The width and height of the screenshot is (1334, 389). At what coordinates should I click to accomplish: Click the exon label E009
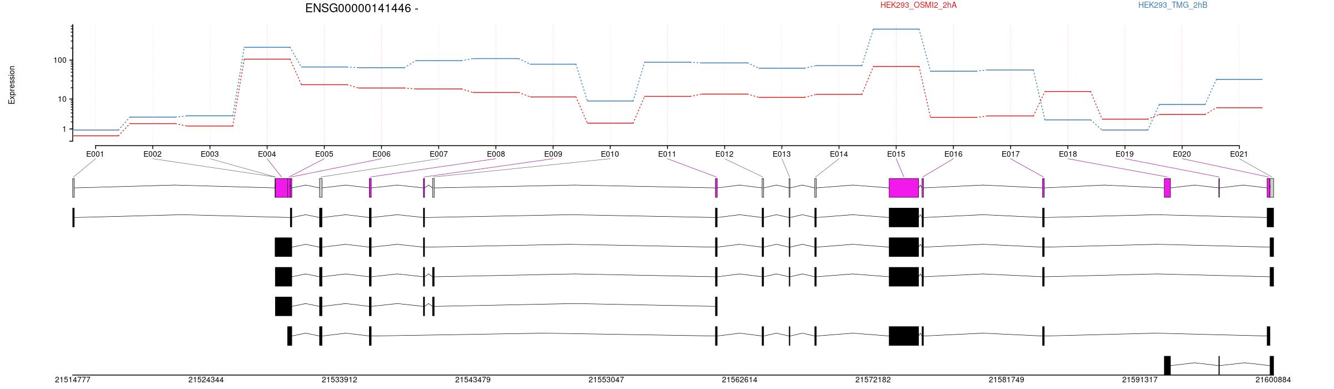(x=553, y=154)
